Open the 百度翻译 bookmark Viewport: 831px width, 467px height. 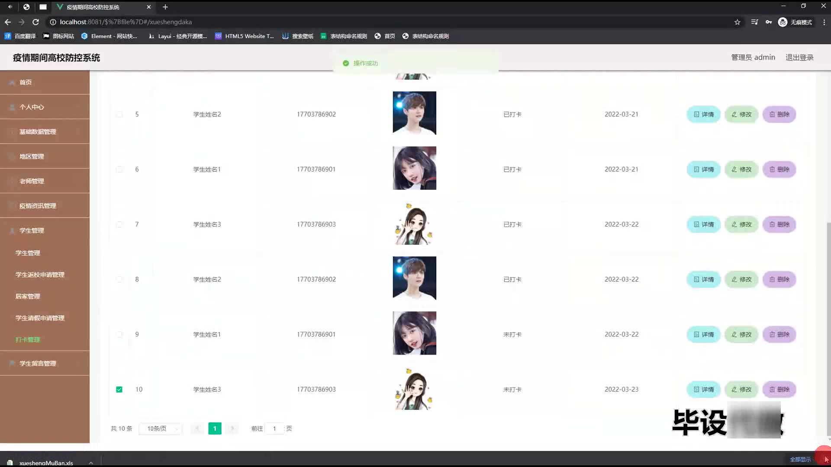coord(20,36)
